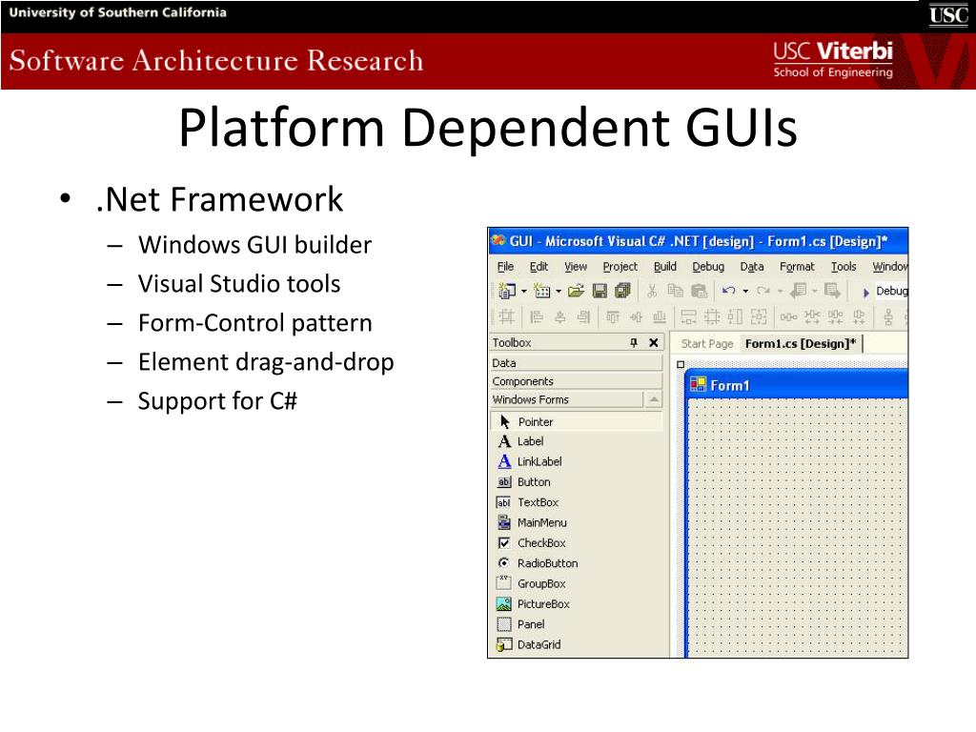
Task: Click the Copy icon in toolbar
Action: pos(676,291)
